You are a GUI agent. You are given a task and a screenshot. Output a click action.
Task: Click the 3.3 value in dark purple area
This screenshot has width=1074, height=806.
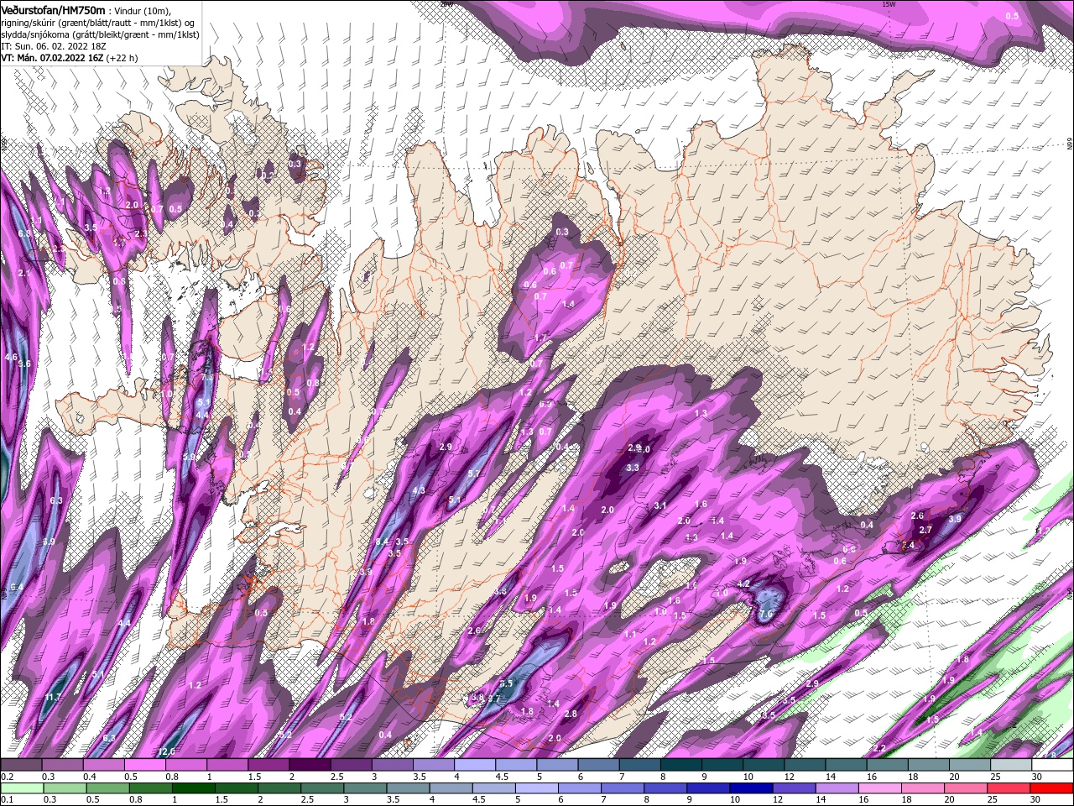[x=633, y=468]
